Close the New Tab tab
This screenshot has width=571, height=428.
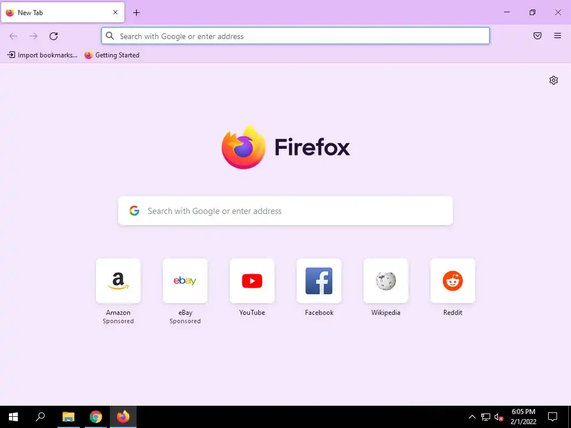[115, 12]
